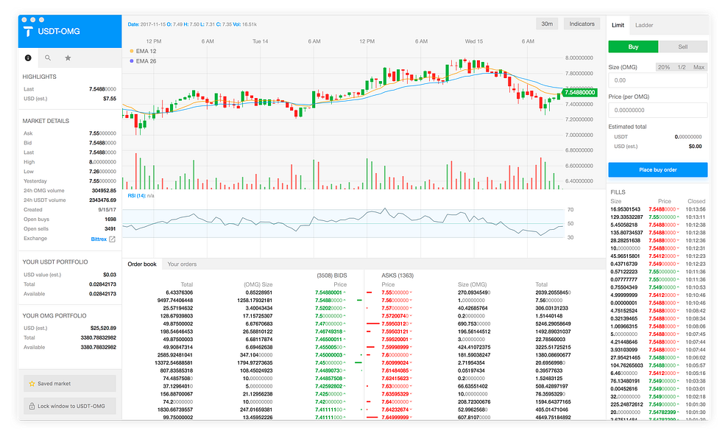The height and width of the screenshot is (442, 728).
Task: Click the Saved market button
Action: coord(70,384)
